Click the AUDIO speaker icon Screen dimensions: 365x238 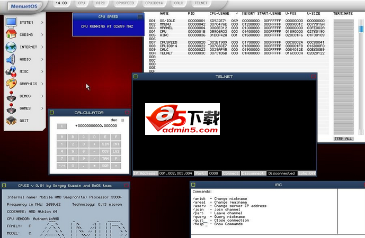click(11, 59)
